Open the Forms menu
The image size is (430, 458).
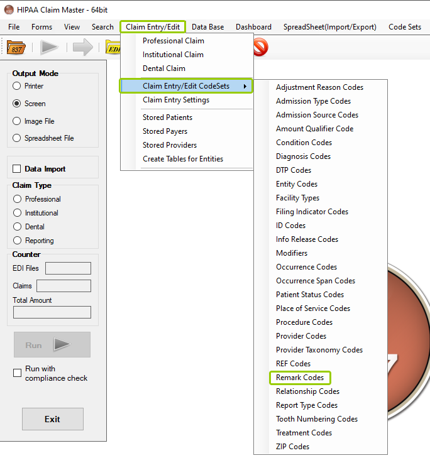[x=41, y=27]
